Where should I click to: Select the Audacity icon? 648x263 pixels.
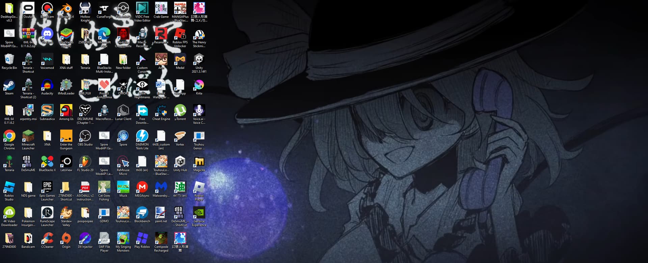click(47, 85)
